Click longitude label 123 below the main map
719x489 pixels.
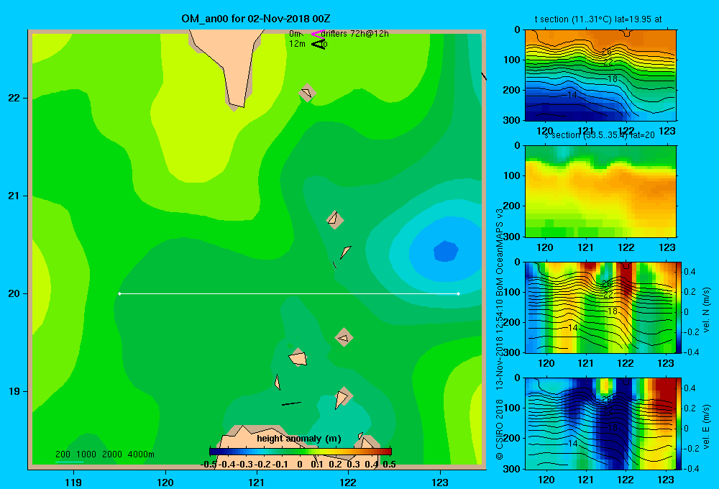[440, 482]
